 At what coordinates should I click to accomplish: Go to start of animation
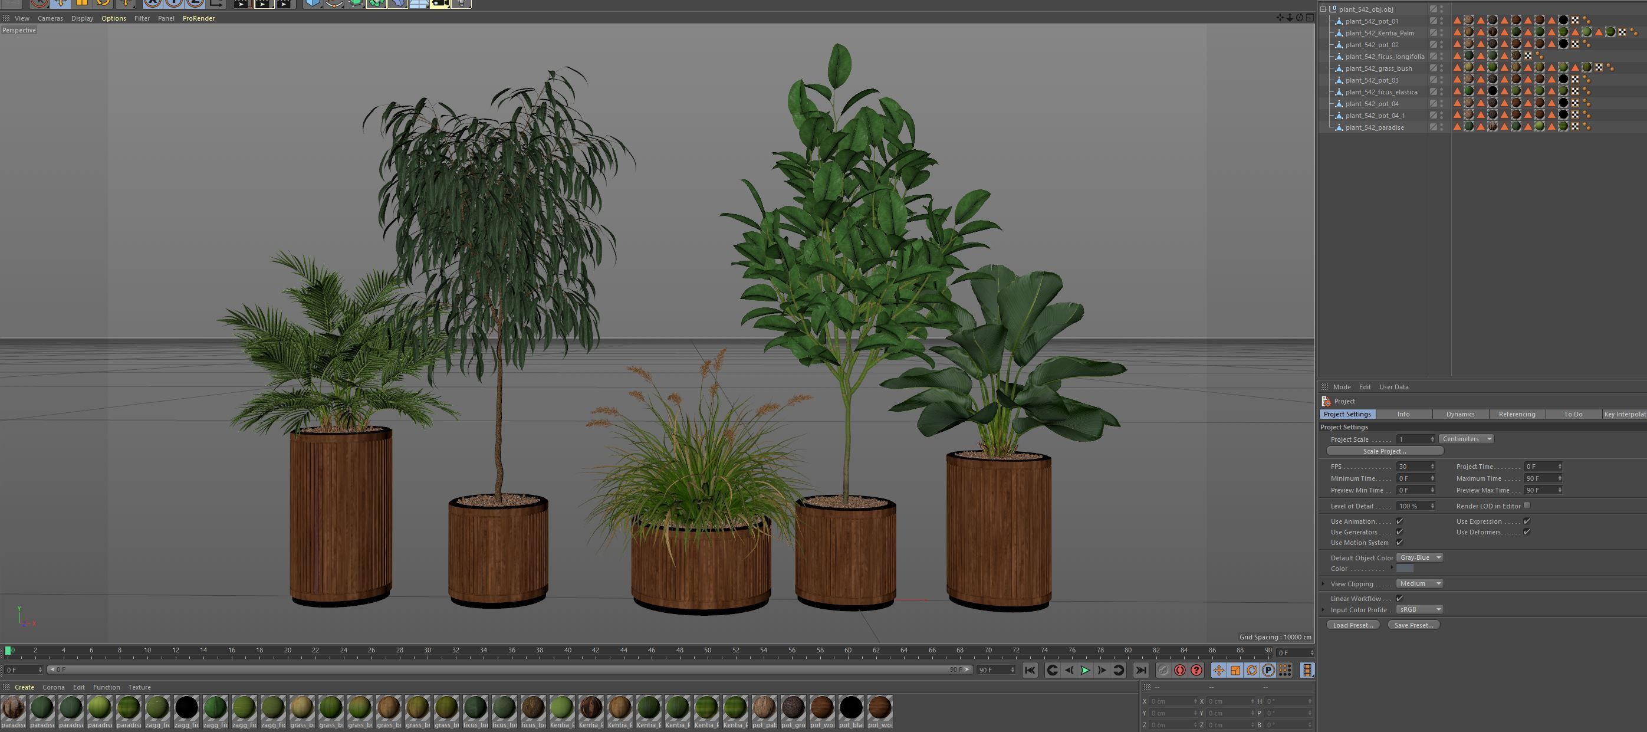1030,670
